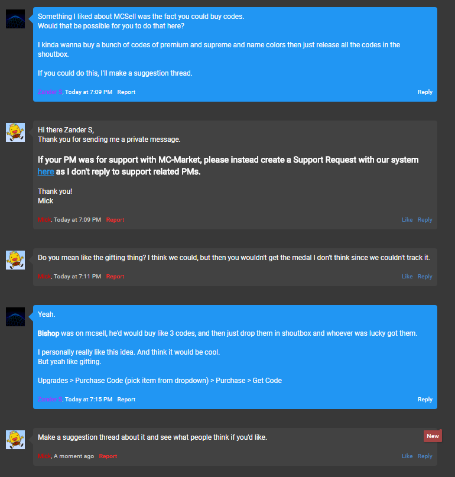The height and width of the screenshot is (477, 455).
Task: Open the "here" Support Request link
Action: (45, 171)
